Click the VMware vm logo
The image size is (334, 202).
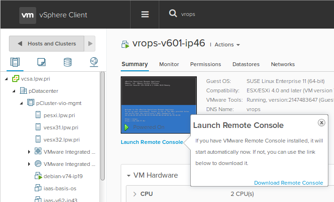click(28, 15)
